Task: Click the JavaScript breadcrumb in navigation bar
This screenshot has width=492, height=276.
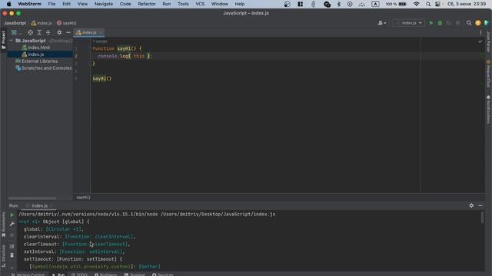Action: 15,23
